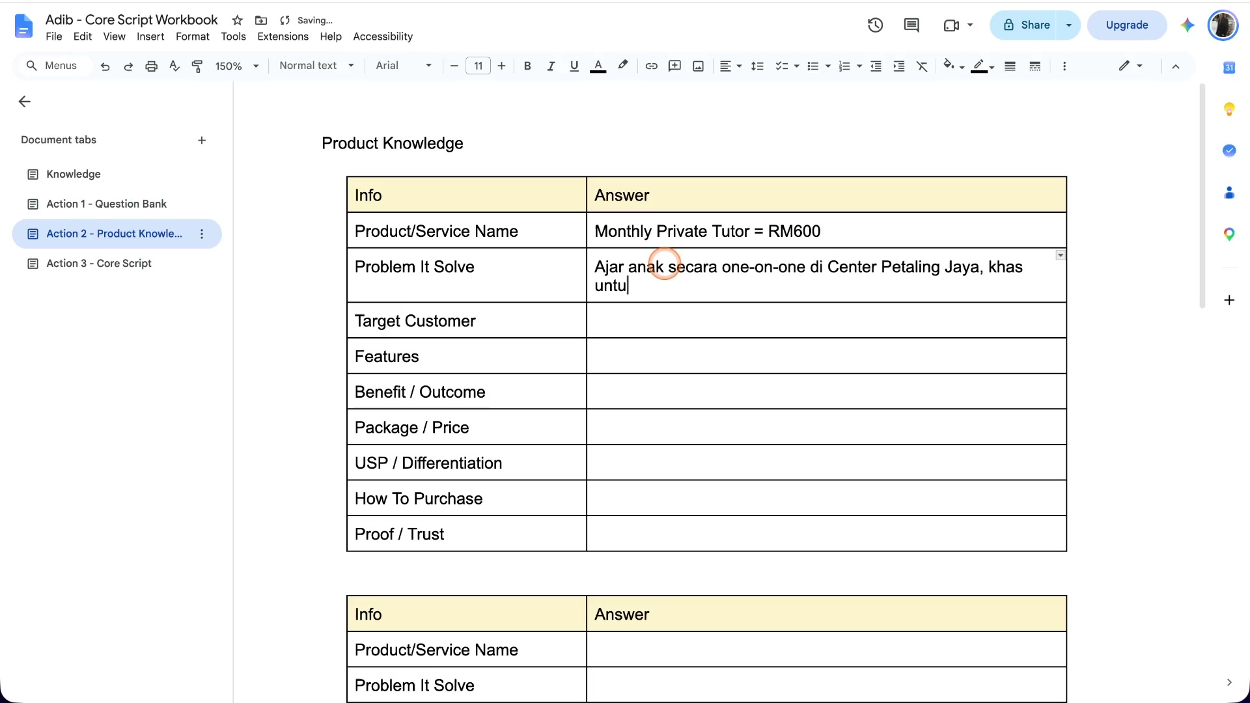Click the Print icon

pos(151,66)
